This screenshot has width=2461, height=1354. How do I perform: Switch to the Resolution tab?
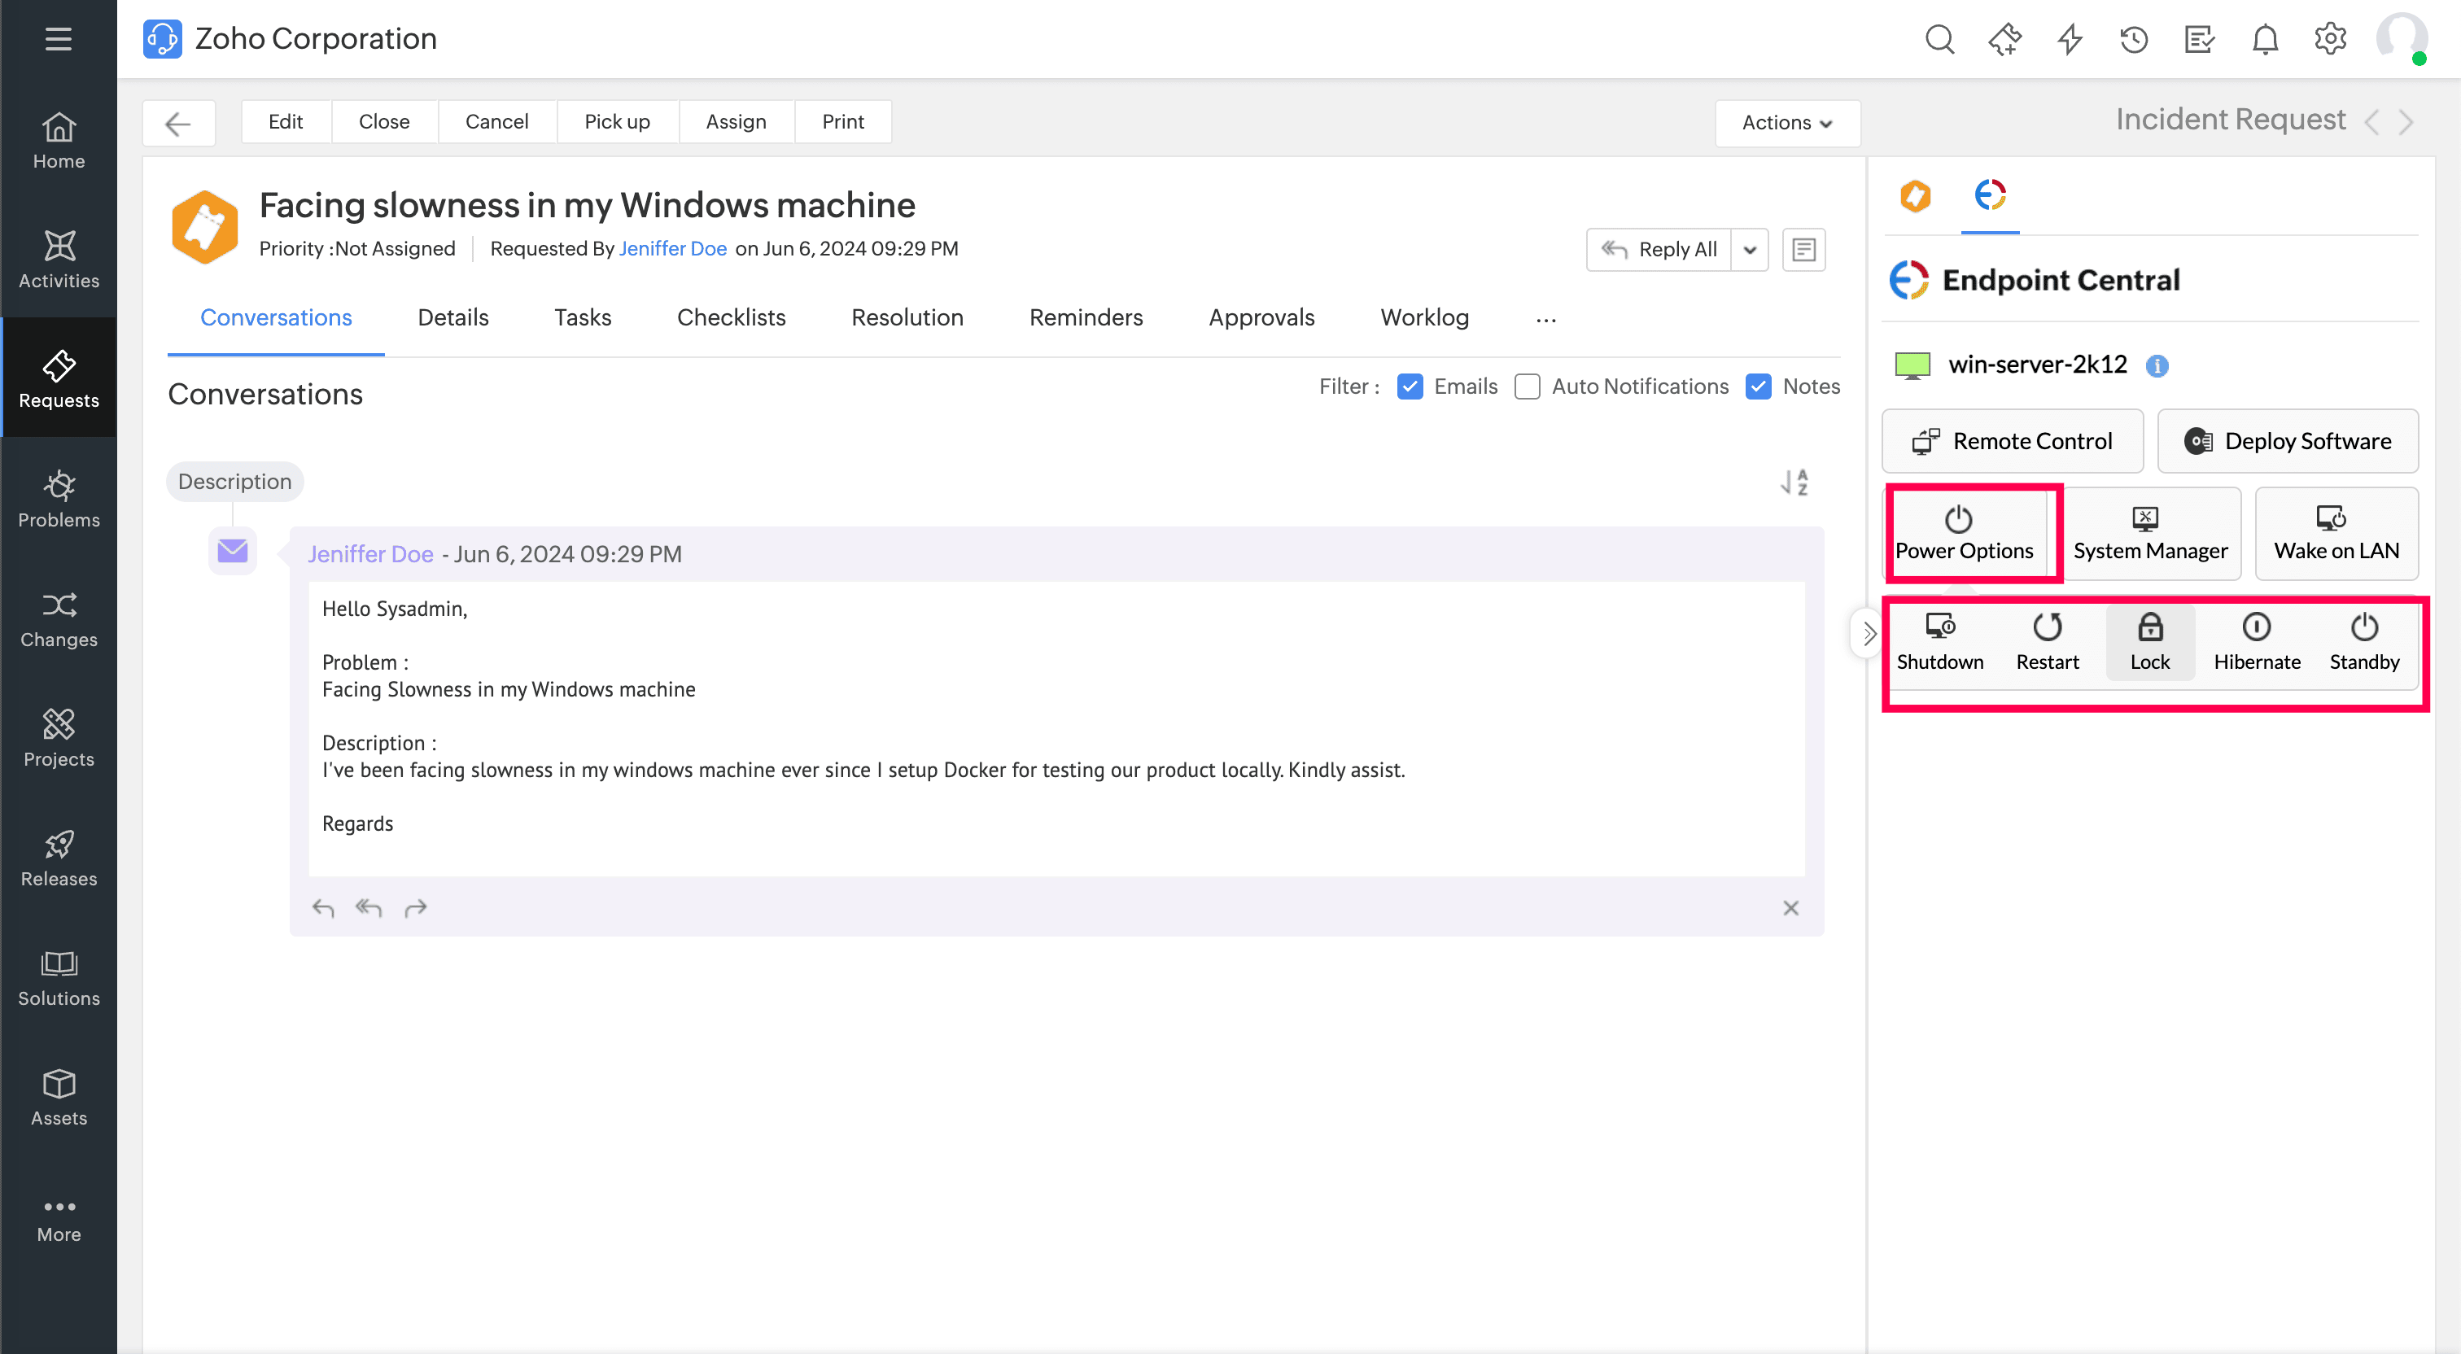907,317
